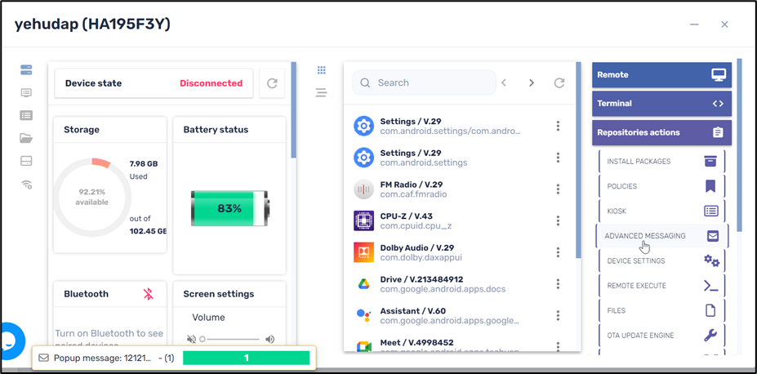Click the Meet app icon
Image resolution: width=757 pixels, height=374 pixels.
(x=363, y=347)
